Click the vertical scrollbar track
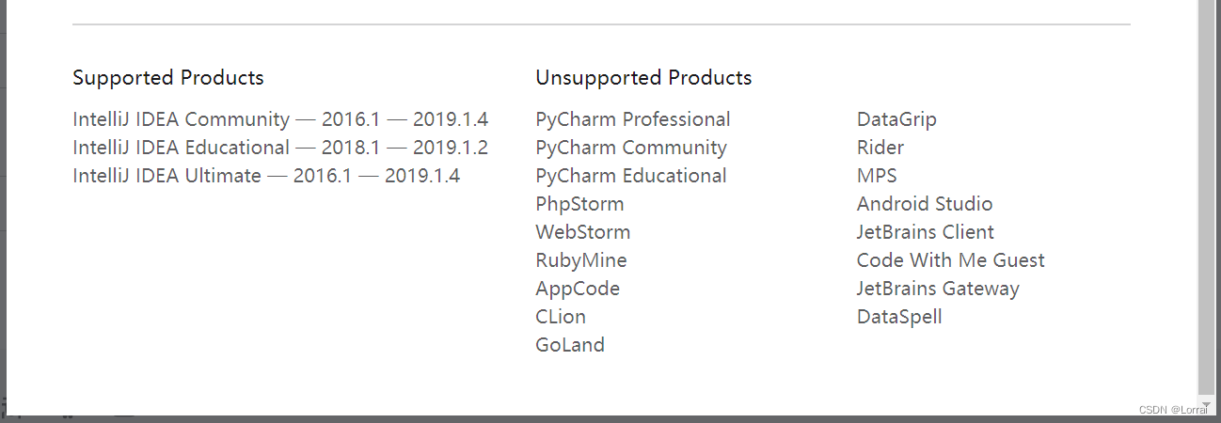Image resolution: width=1221 pixels, height=423 pixels. pyautogui.click(x=1207, y=188)
